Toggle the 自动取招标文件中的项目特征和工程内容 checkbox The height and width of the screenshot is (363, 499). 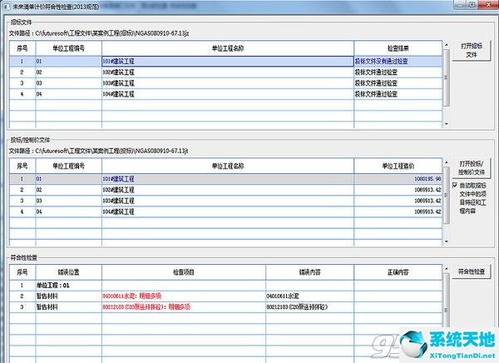tap(455, 185)
